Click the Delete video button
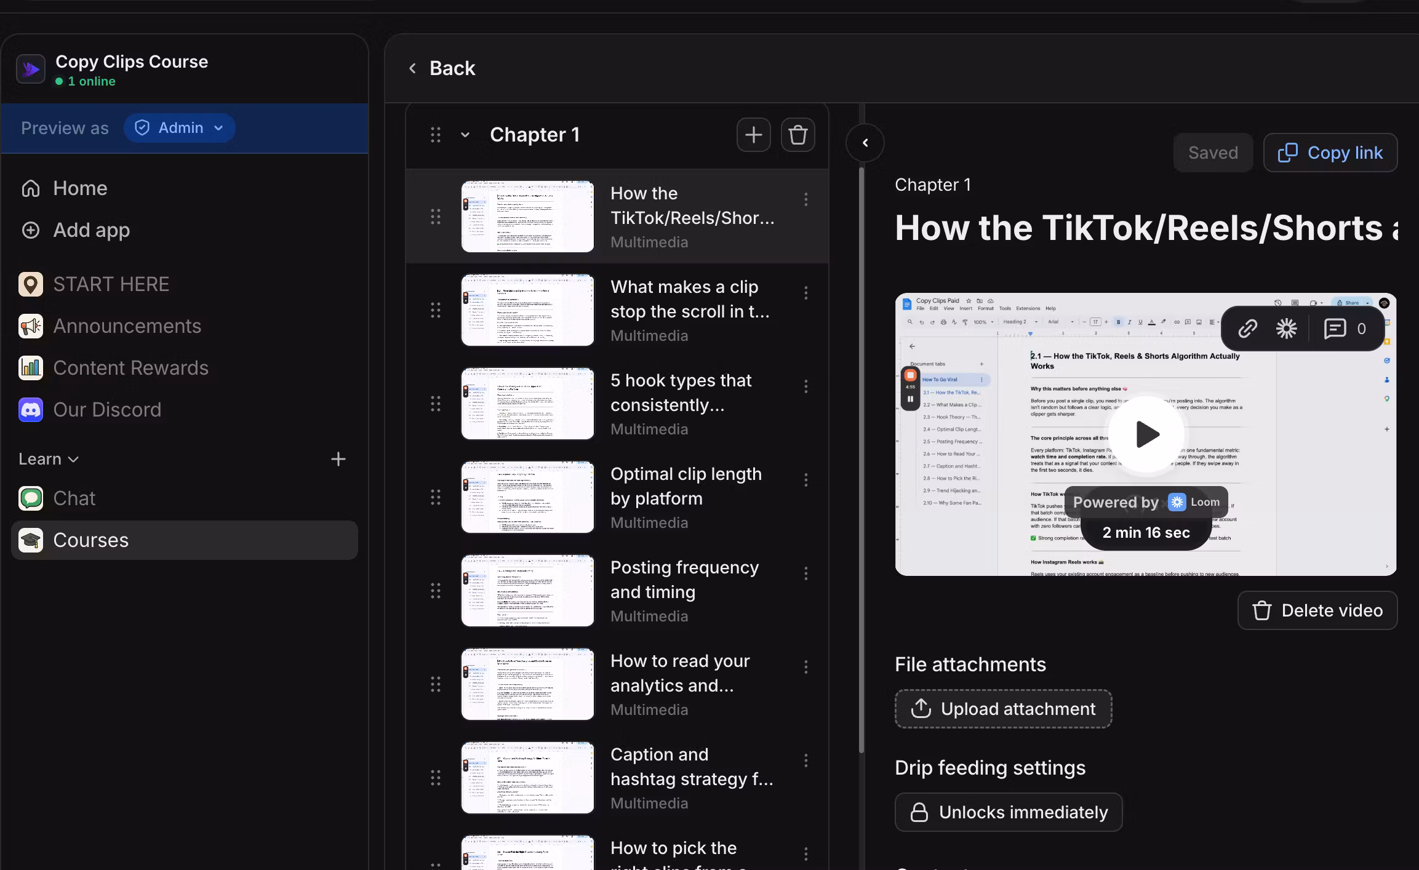This screenshot has width=1419, height=870. pos(1317,610)
